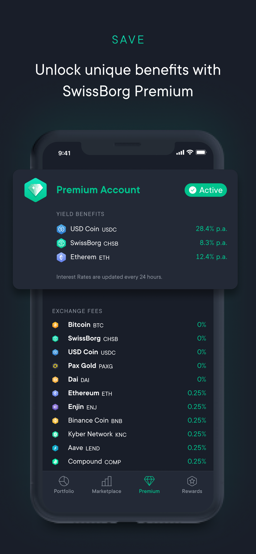Open the Rewards star icon
This screenshot has width=256, height=554.
pos(192,481)
